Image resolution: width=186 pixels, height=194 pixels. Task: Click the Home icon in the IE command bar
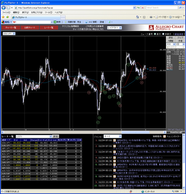coord(137,17)
